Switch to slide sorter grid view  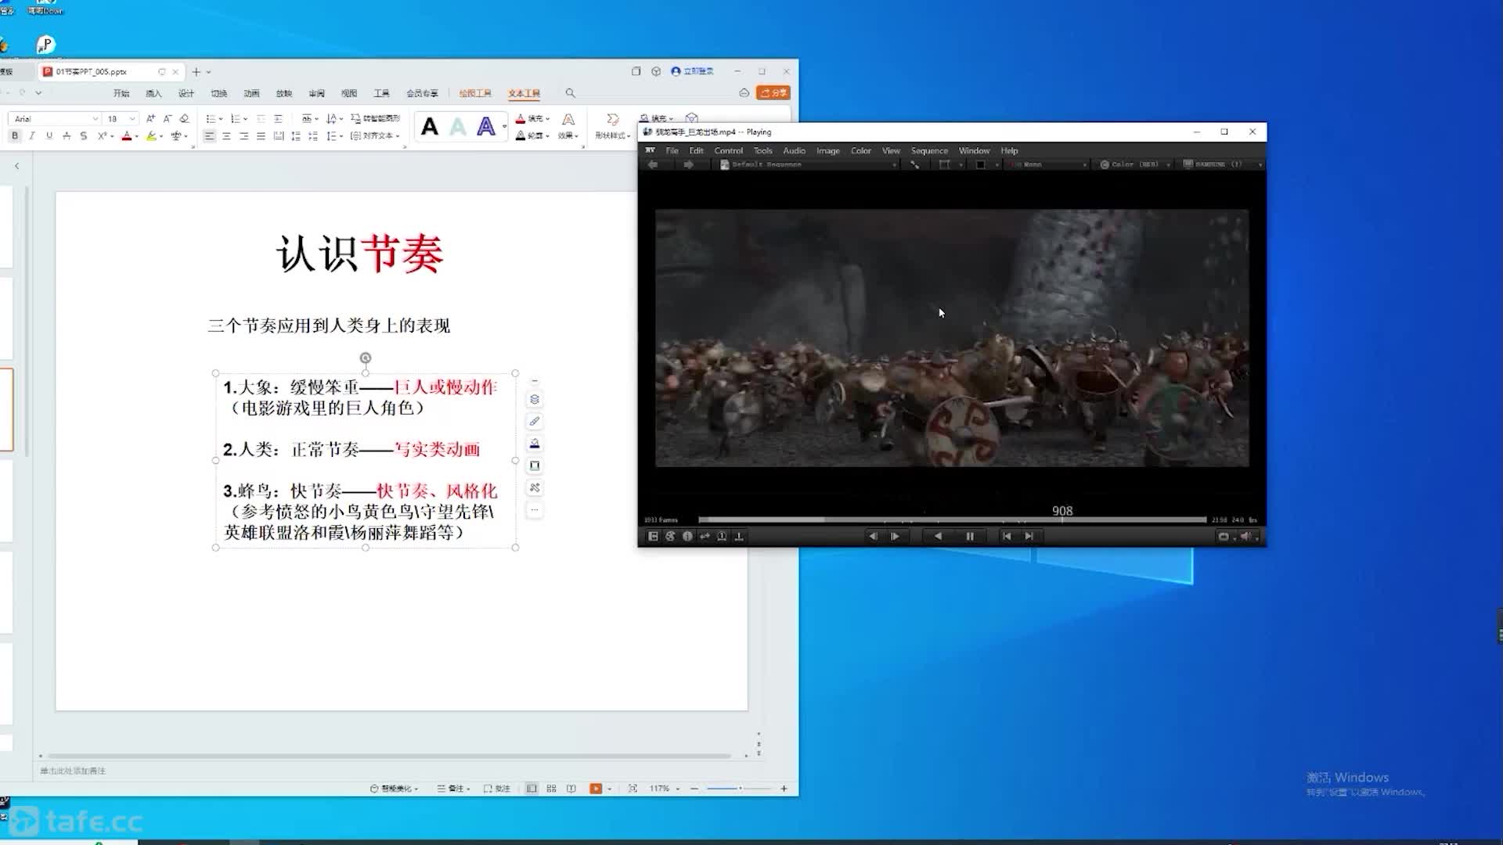click(551, 789)
